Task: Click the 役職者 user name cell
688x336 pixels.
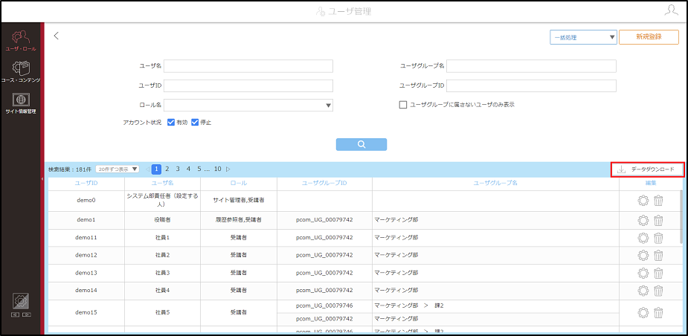Action: pyautogui.click(x=162, y=220)
